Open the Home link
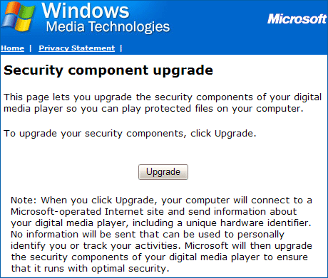The width and height of the screenshot is (328, 278). [13, 48]
